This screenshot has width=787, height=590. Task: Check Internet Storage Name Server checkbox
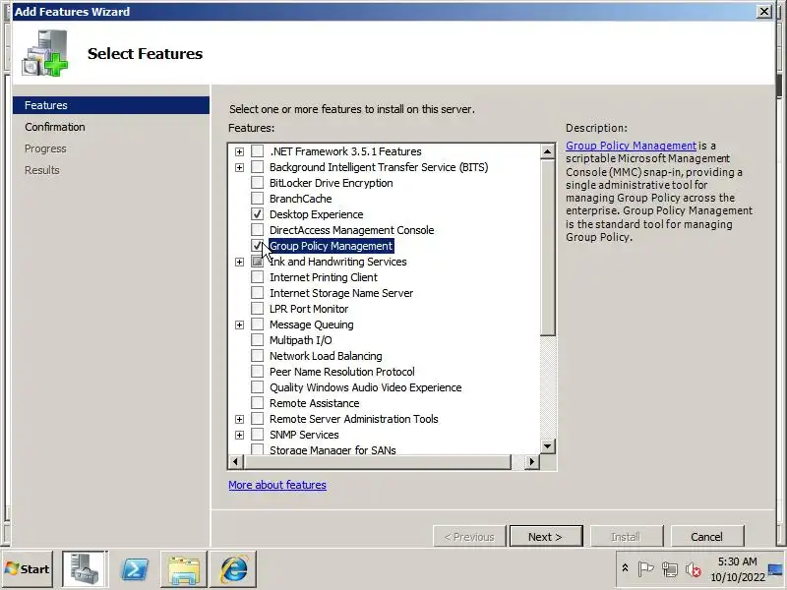click(x=257, y=293)
